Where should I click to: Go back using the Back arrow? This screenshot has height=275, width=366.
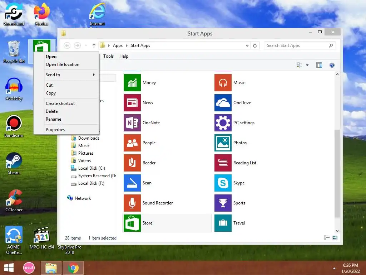pyautogui.click(x=67, y=45)
